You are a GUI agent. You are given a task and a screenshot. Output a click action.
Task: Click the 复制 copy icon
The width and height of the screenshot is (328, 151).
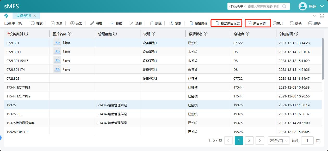[x=171, y=23]
